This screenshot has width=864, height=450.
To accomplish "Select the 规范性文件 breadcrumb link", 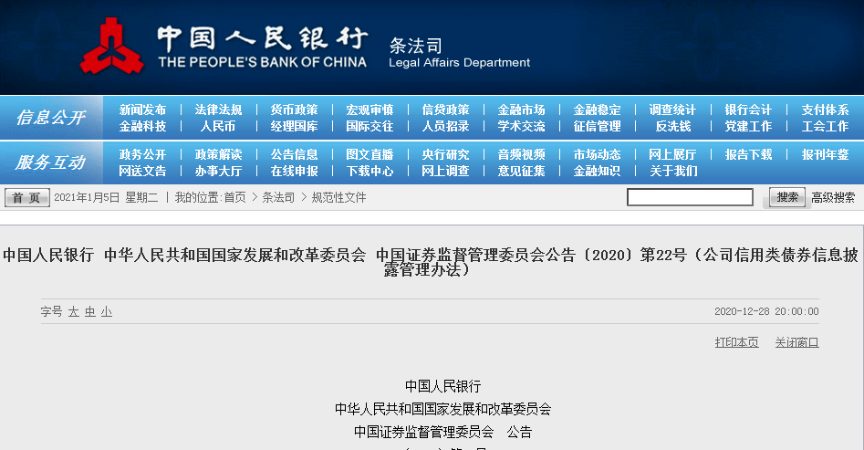I will tap(338, 197).
